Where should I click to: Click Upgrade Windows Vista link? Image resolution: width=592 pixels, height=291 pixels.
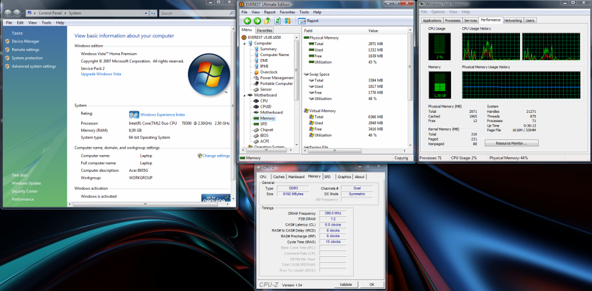pos(101,74)
